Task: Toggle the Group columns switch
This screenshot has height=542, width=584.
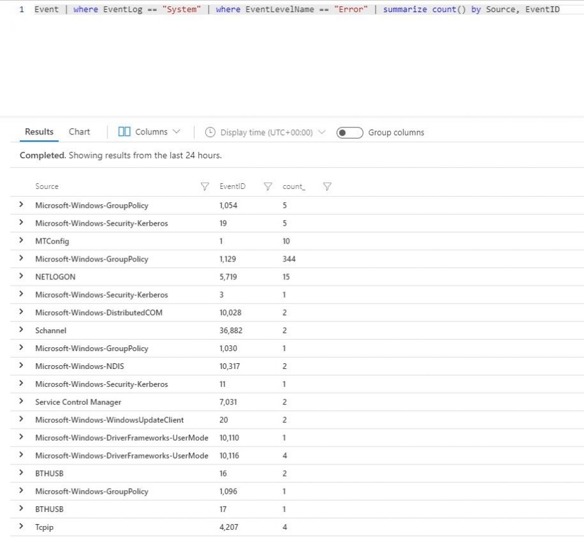Action: [x=349, y=132]
